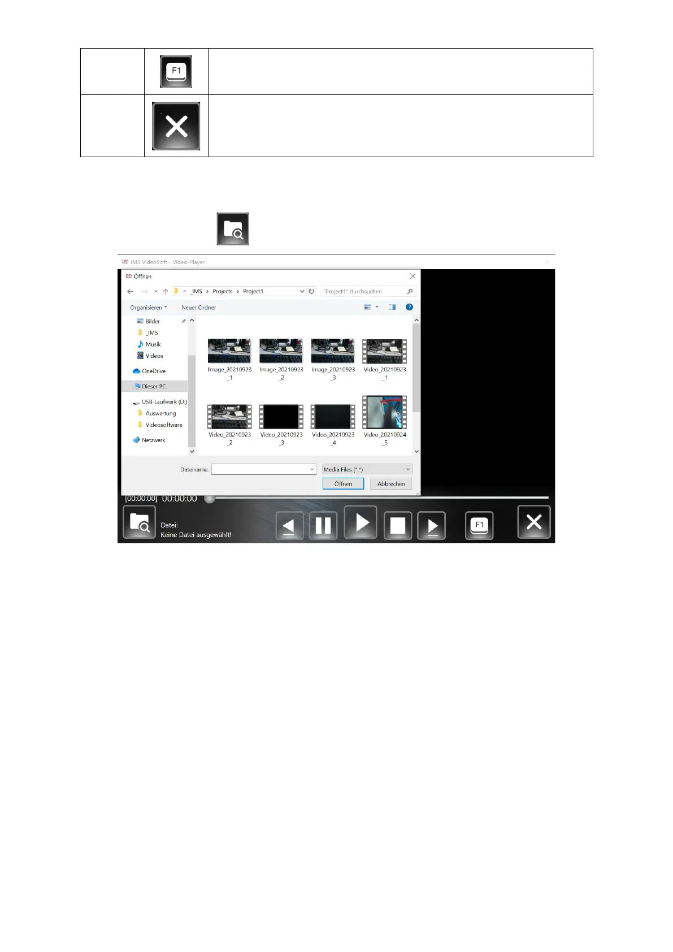Click the large X icon in table
Image resolution: width=673 pixels, height=952 pixels.
coord(176,126)
